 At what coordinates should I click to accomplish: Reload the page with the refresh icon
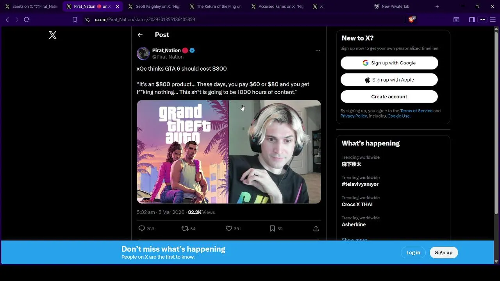coord(27,20)
